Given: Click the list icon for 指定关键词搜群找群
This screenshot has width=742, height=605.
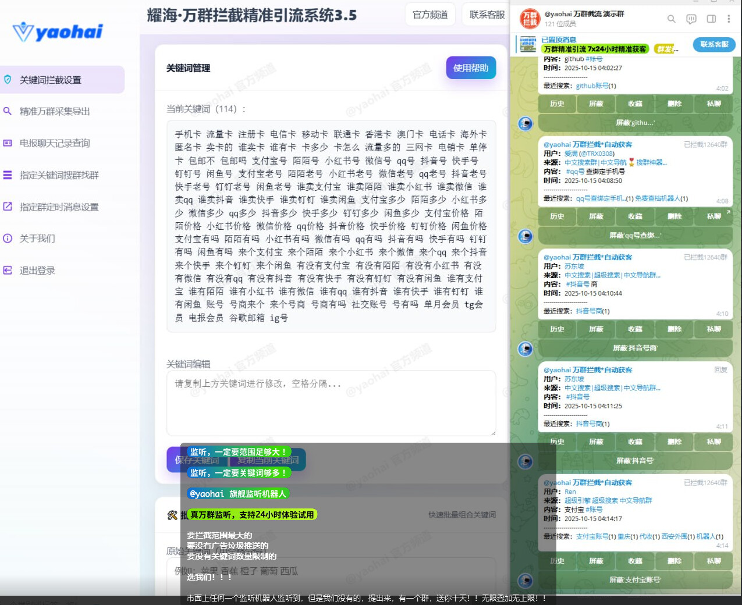Looking at the screenshot, I should (x=8, y=175).
